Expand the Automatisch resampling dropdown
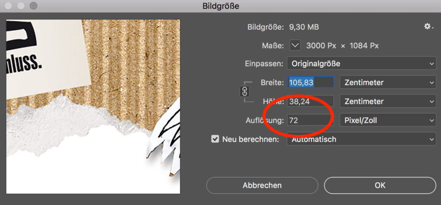 (361, 139)
